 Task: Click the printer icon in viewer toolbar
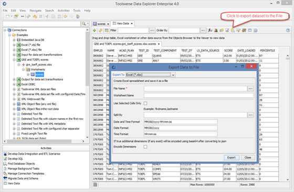(227, 31)
